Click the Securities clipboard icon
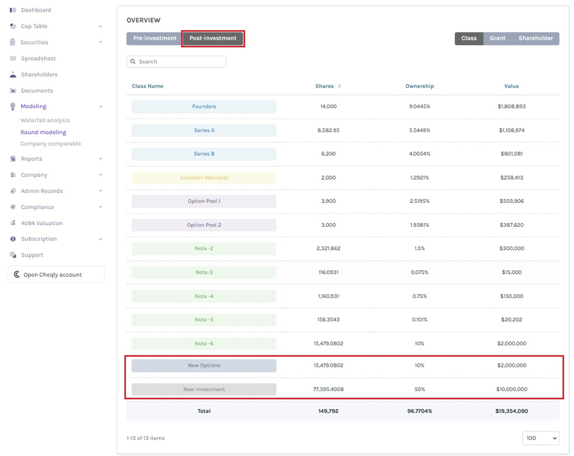The width and height of the screenshot is (574, 456). [13, 42]
